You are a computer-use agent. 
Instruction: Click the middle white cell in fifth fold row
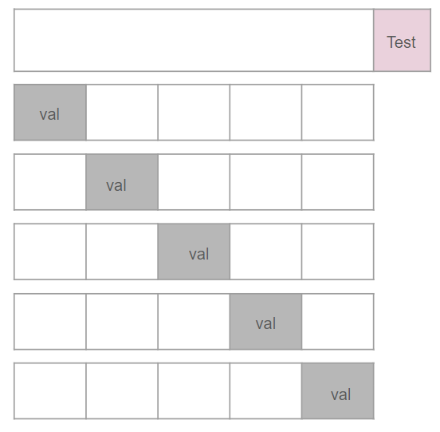[x=194, y=391]
